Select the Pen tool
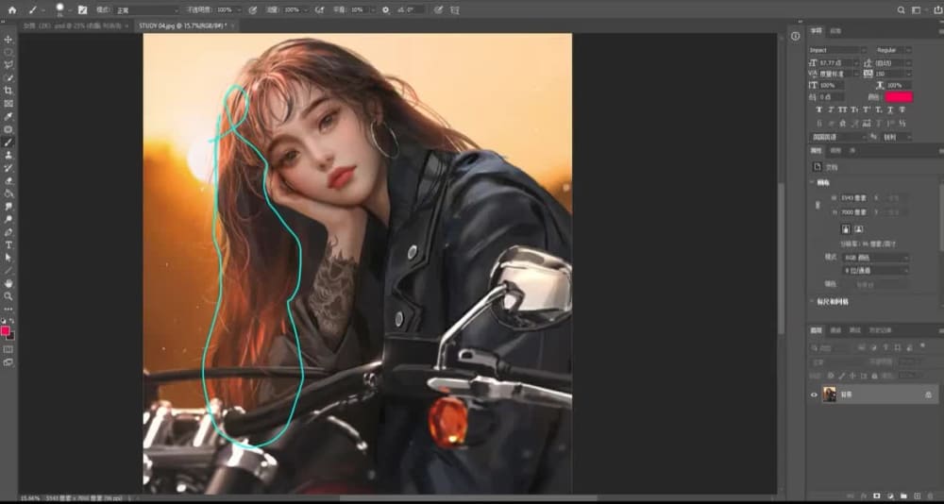Screen dimensions: 944x504 8,232
